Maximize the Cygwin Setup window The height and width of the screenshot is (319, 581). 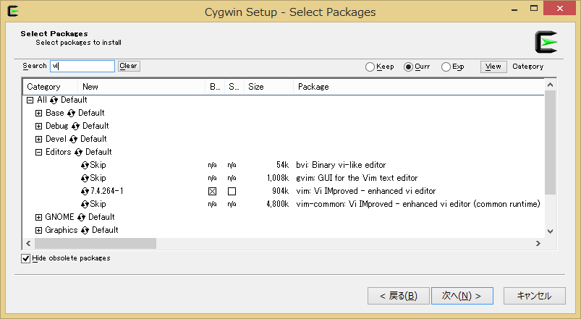point(533,8)
